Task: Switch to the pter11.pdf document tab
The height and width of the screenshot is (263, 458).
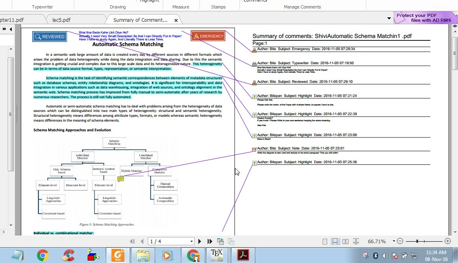Action: (x=12, y=20)
